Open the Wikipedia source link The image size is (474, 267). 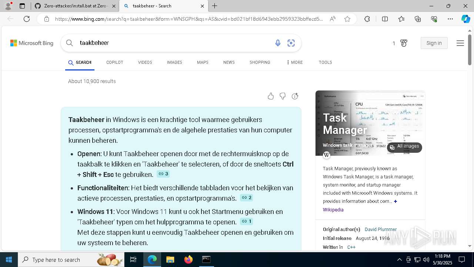(x=333, y=210)
